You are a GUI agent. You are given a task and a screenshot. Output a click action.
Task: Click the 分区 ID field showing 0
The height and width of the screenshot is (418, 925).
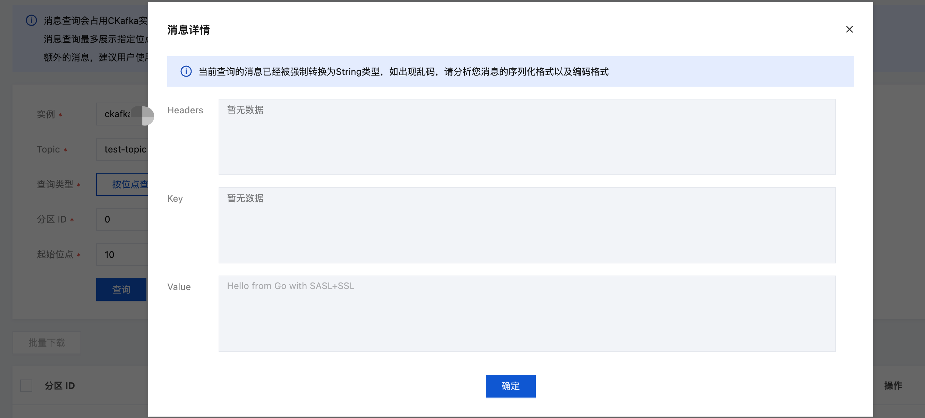coord(122,219)
